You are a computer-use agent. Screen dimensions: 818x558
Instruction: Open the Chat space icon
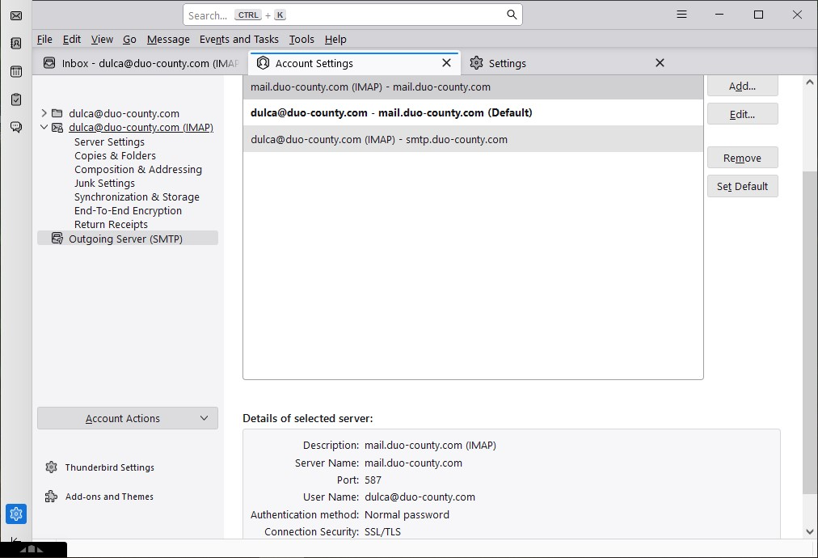click(x=16, y=127)
